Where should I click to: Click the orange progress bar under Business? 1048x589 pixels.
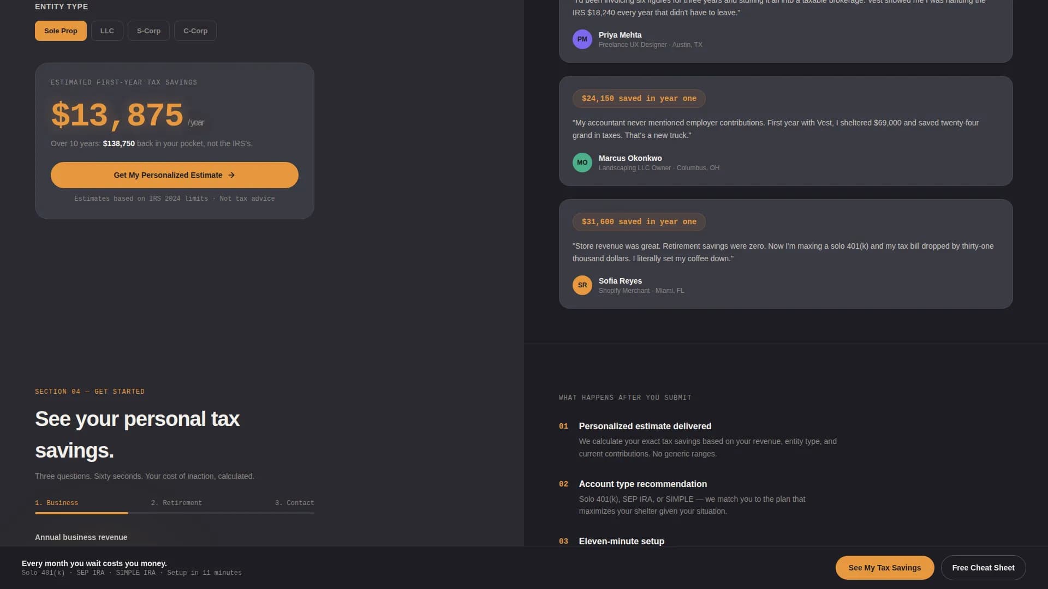click(x=82, y=513)
